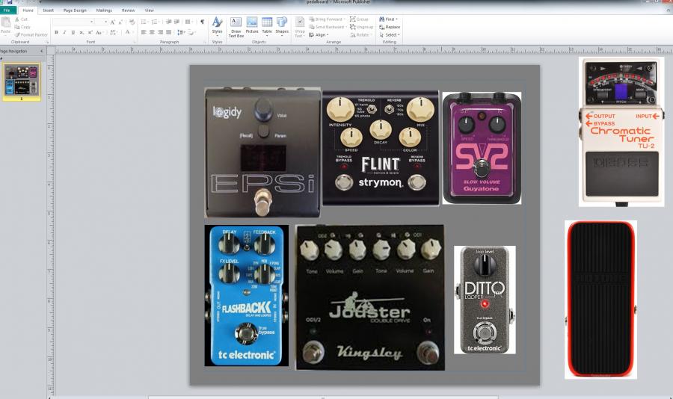Select the purple SV2 Guyatone pedal image
The width and height of the screenshot is (673, 399).
click(482, 148)
